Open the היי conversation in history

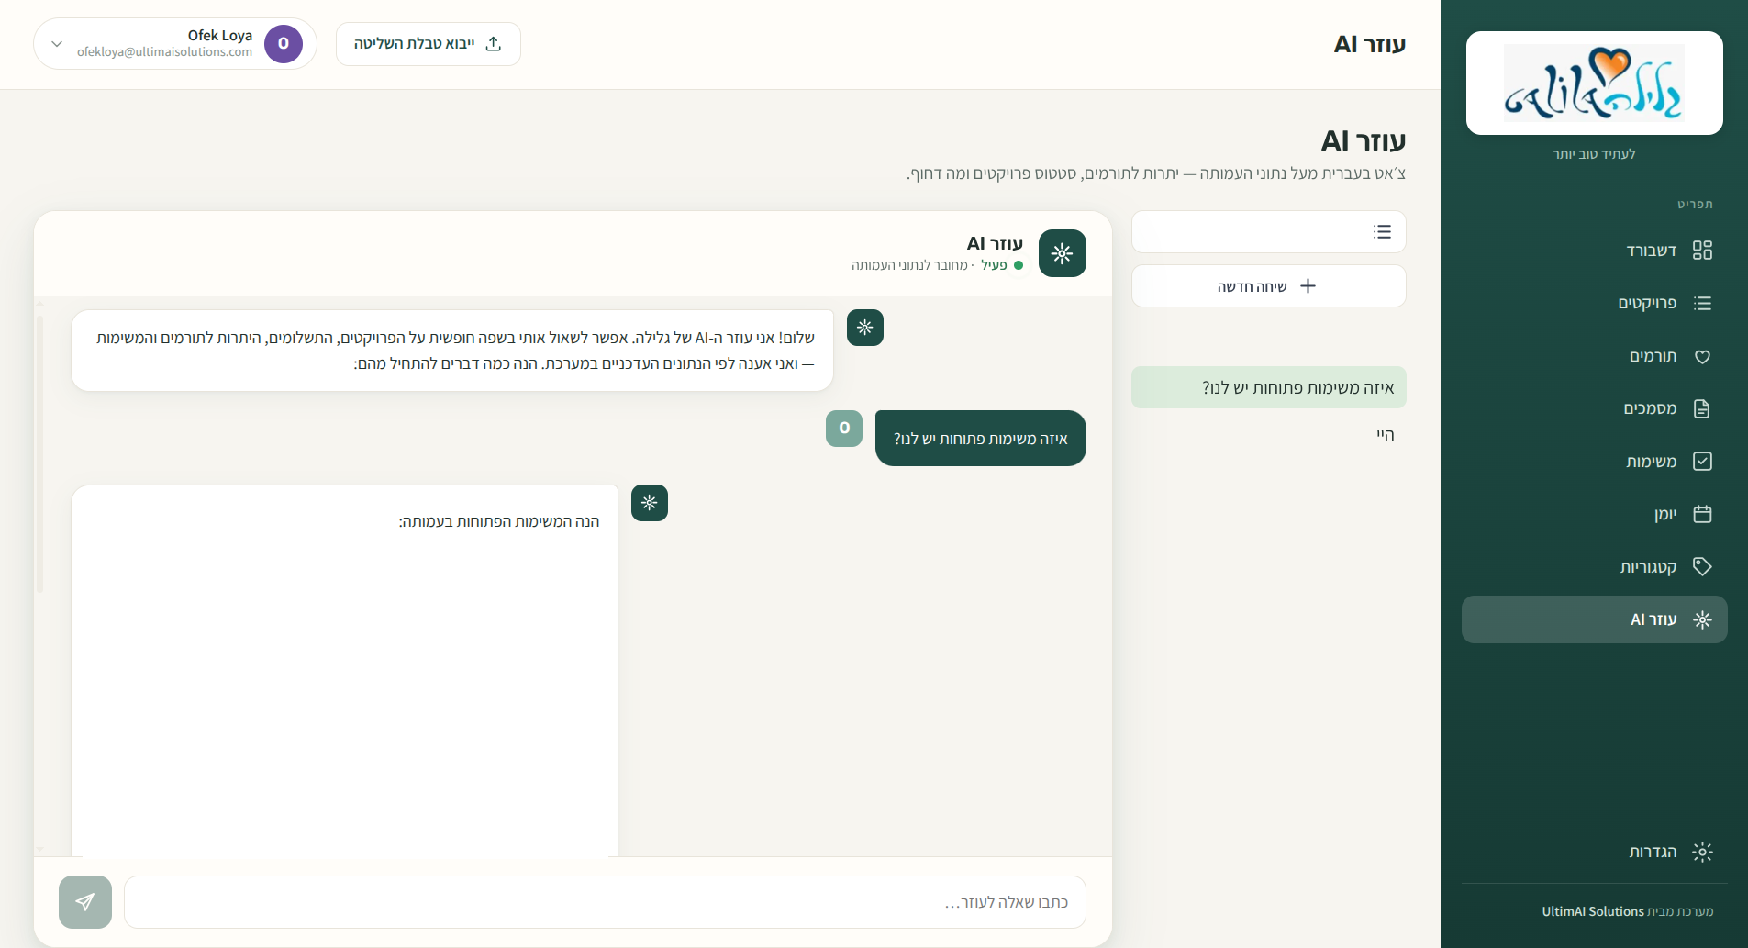click(1269, 435)
